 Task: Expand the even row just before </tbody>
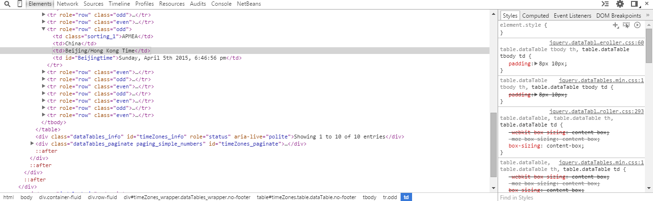pos(44,115)
